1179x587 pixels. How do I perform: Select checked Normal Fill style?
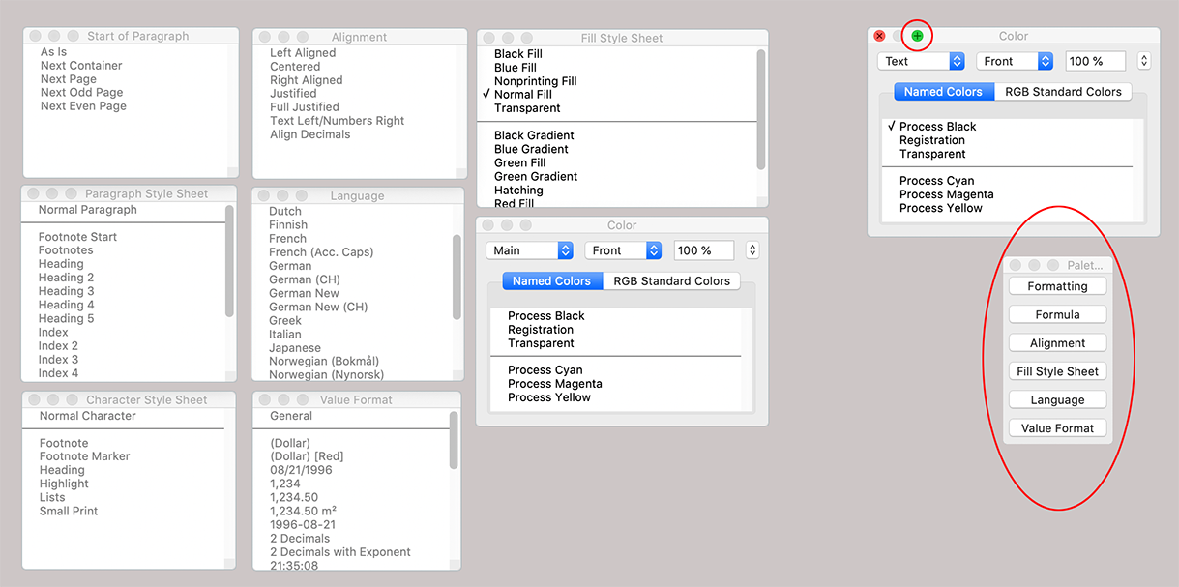[522, 95]
